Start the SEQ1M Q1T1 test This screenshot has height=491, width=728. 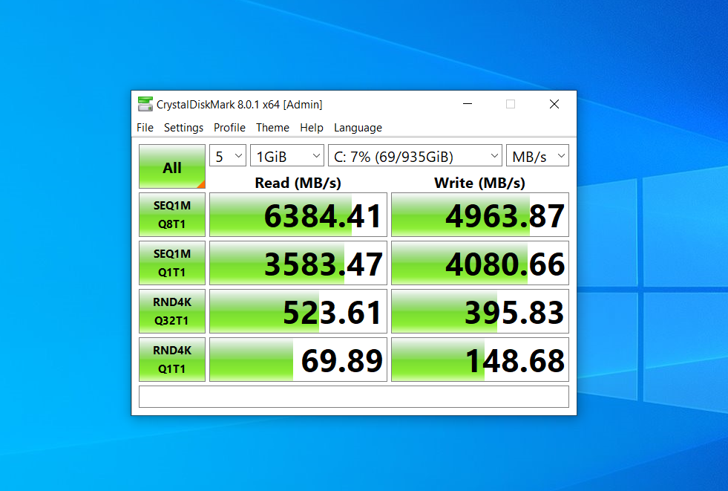[171, 263]
